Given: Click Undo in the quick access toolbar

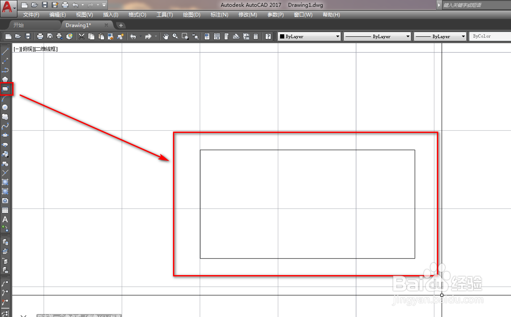Looking at the screenshot, I should [75, 5].
